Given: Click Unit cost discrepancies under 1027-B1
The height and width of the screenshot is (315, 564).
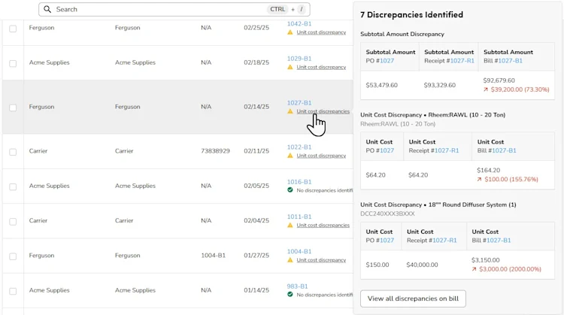Looking at the screenshot, I should click(323, 111).
